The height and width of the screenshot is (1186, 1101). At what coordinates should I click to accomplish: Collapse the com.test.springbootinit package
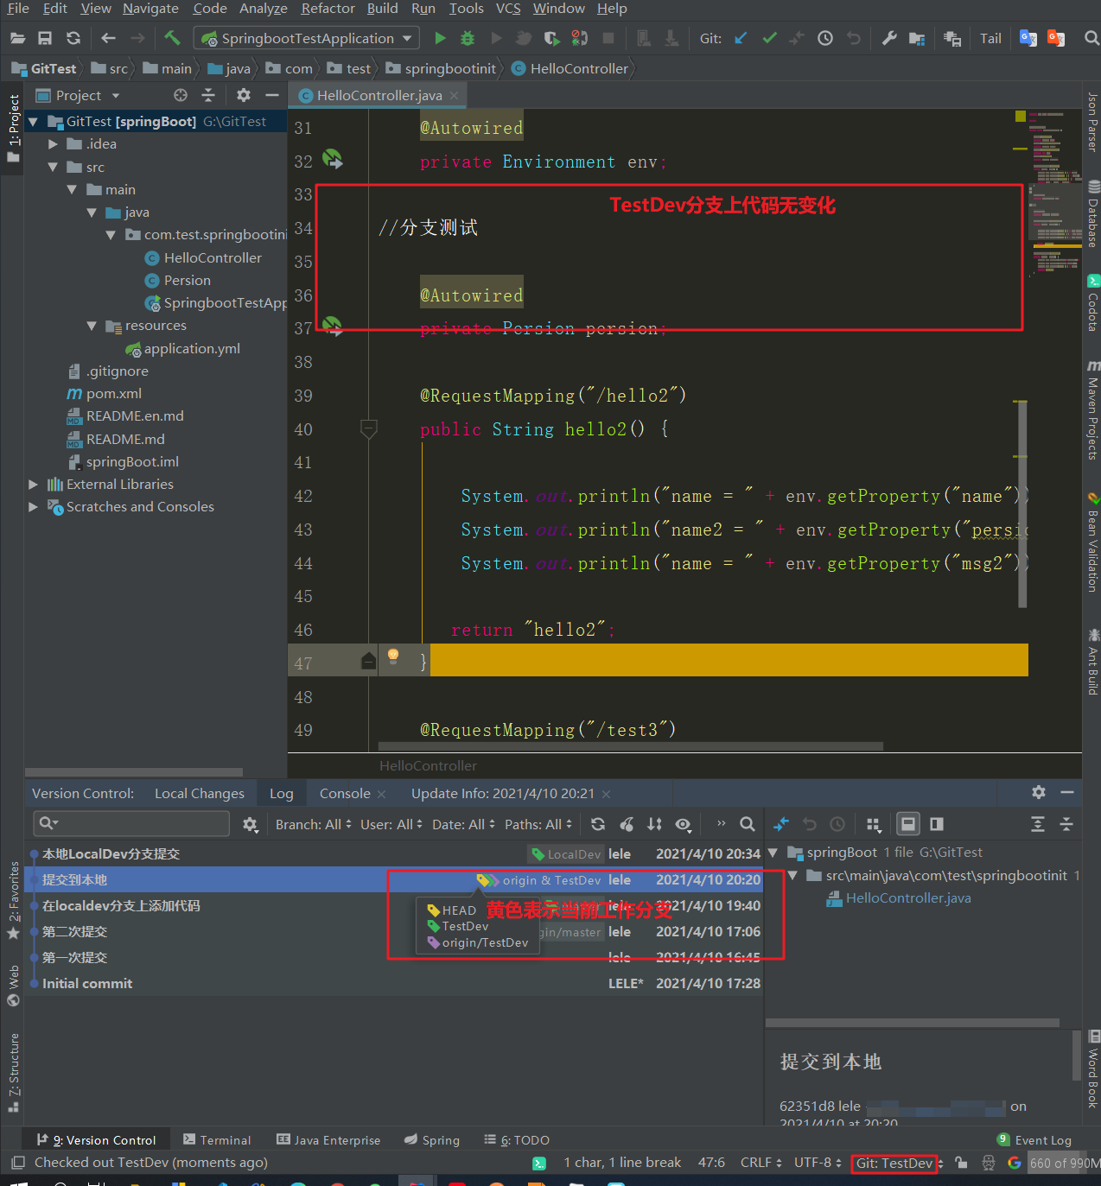111,234
